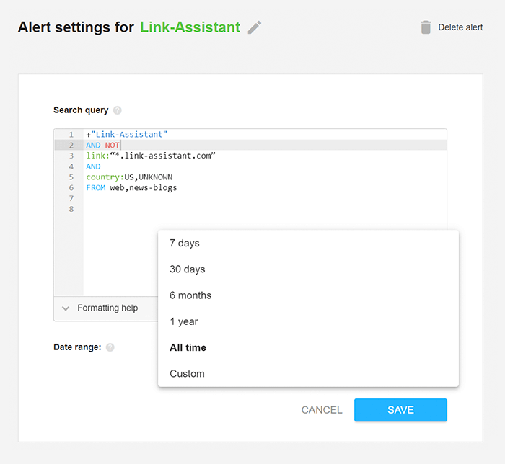Open the Date range help icon

click(x=110, y=347)
